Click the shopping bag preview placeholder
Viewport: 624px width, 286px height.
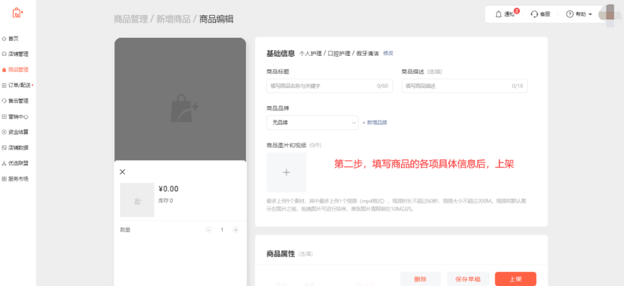point(184,108)
